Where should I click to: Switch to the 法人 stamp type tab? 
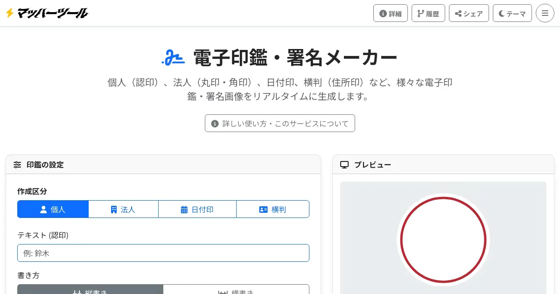[123, 210]
